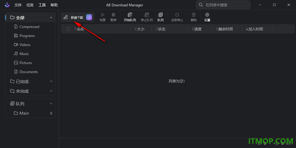296x148 pixels.
Task: Sort by 大小 column
Action: [x=140, y=29]
